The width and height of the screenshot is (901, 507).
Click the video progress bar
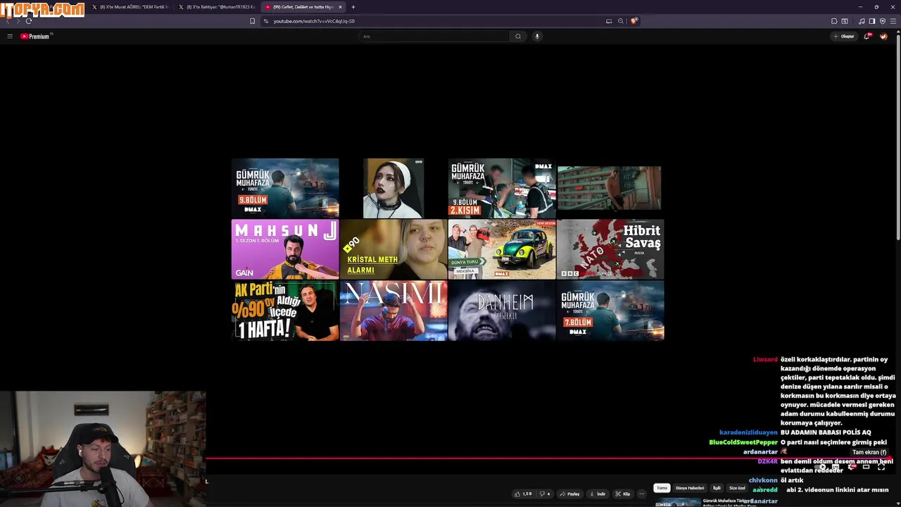point(549,458)
